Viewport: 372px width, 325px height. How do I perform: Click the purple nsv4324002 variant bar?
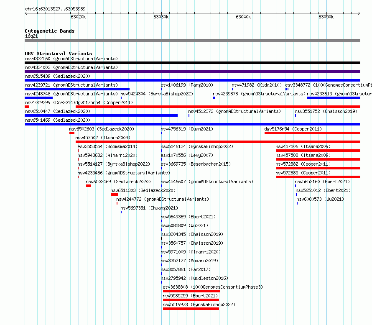(192, 72)
